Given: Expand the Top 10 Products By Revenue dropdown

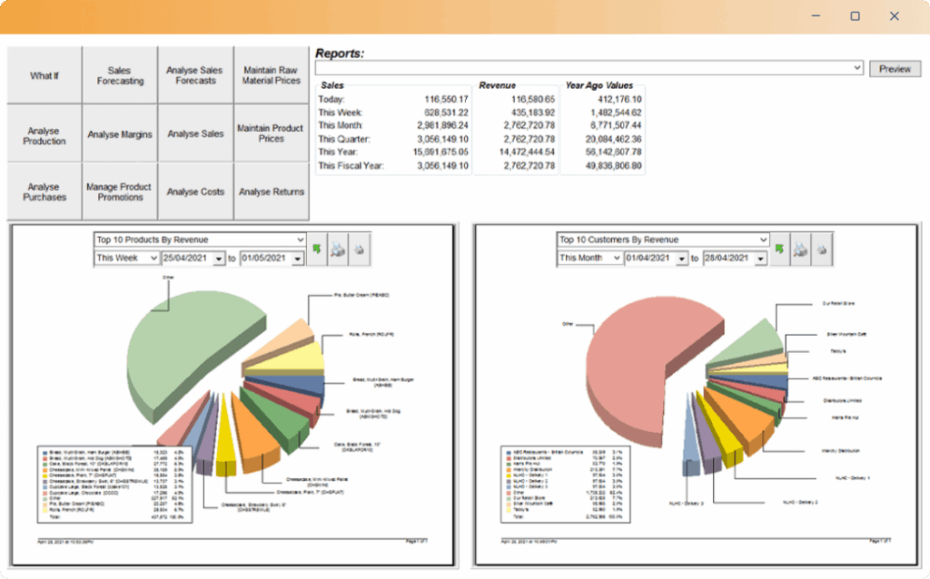Looking at the screenshot, I should point(300,240).
